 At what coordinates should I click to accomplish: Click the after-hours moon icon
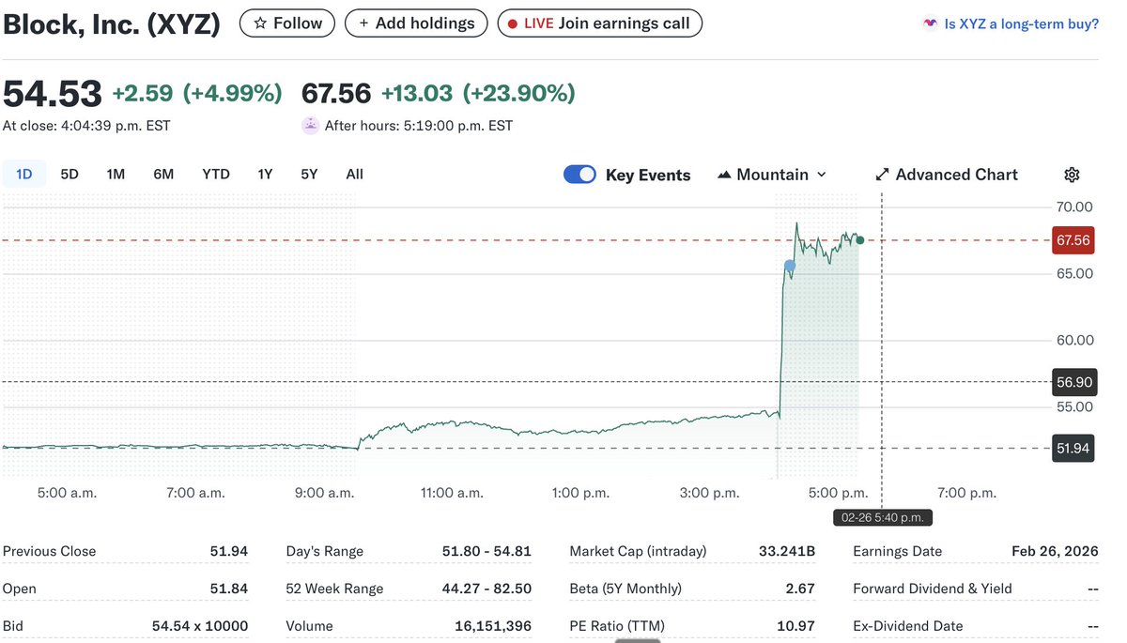(310, 125)
